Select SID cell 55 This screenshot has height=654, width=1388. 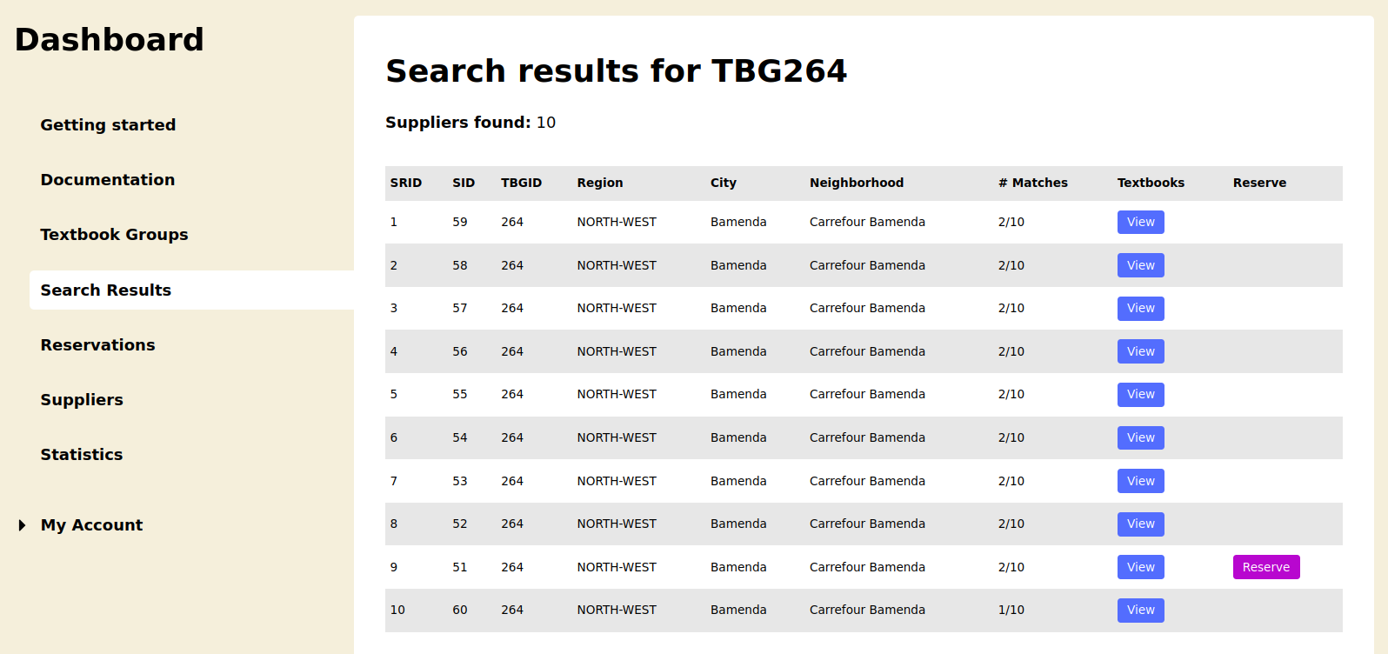coord(459,395)
